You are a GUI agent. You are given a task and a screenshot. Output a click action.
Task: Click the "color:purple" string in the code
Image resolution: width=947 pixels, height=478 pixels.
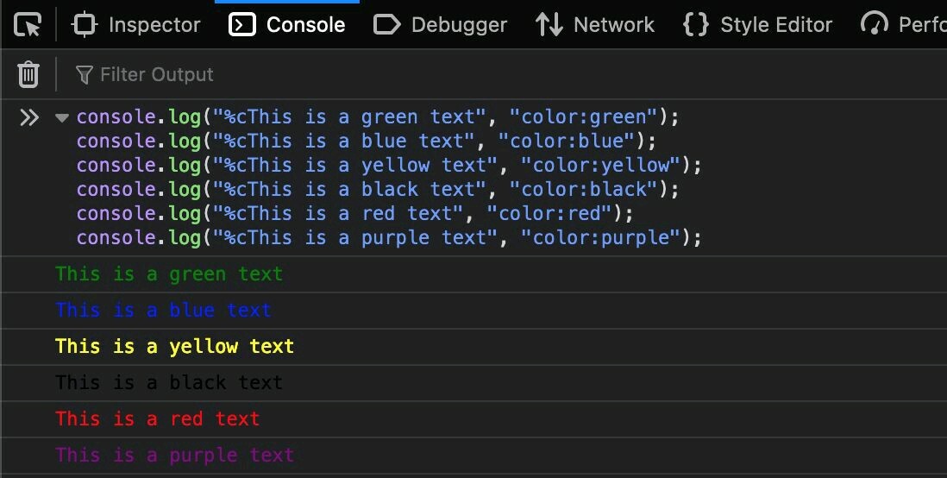click(600, 237)
